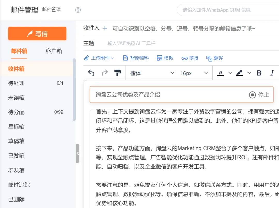Click the orange 写信 compose button
This screenshot has height=208, width=279.
37,33
